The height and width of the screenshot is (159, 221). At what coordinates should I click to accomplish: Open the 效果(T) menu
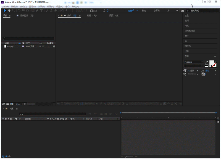tap(41, 6)
